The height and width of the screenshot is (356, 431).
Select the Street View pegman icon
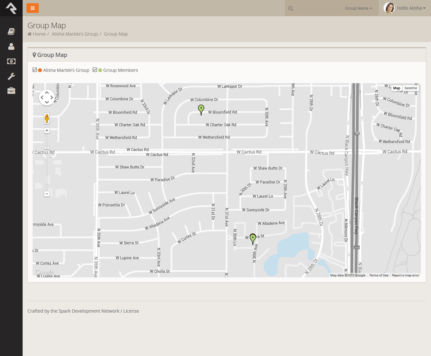click(x=47, y=118)
